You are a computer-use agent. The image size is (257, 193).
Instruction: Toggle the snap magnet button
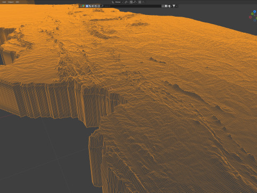[x=131, y=2]
